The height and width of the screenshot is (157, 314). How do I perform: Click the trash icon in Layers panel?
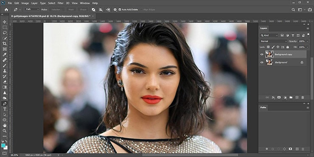pos(303,98)
